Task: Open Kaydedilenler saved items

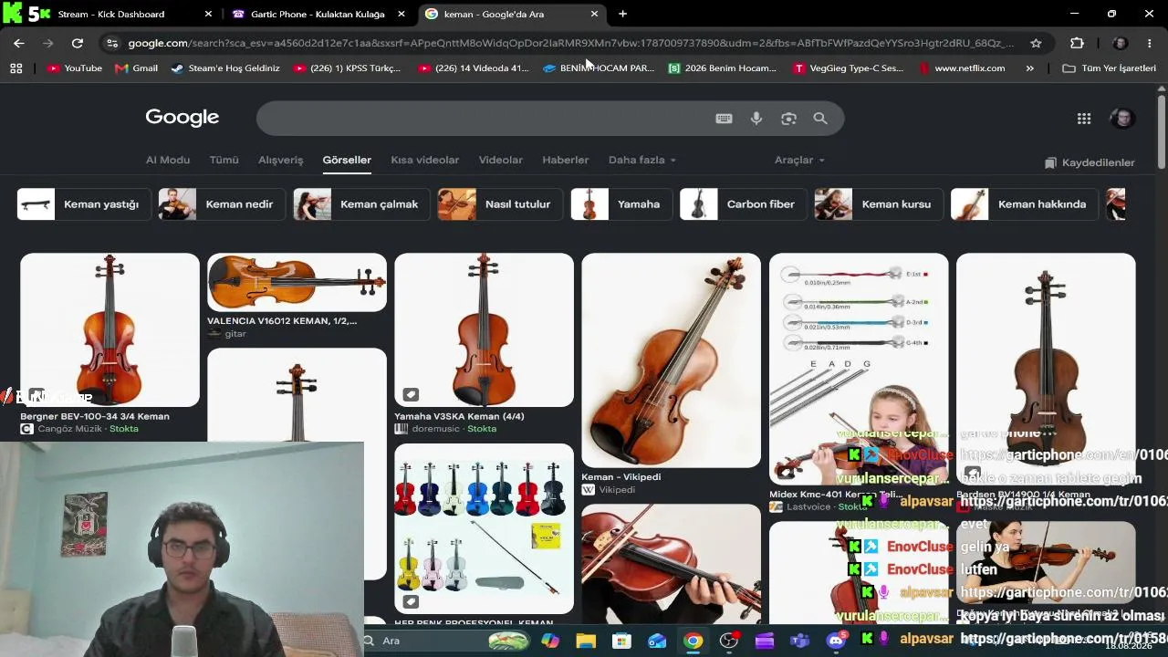Action: point(1090,162)
